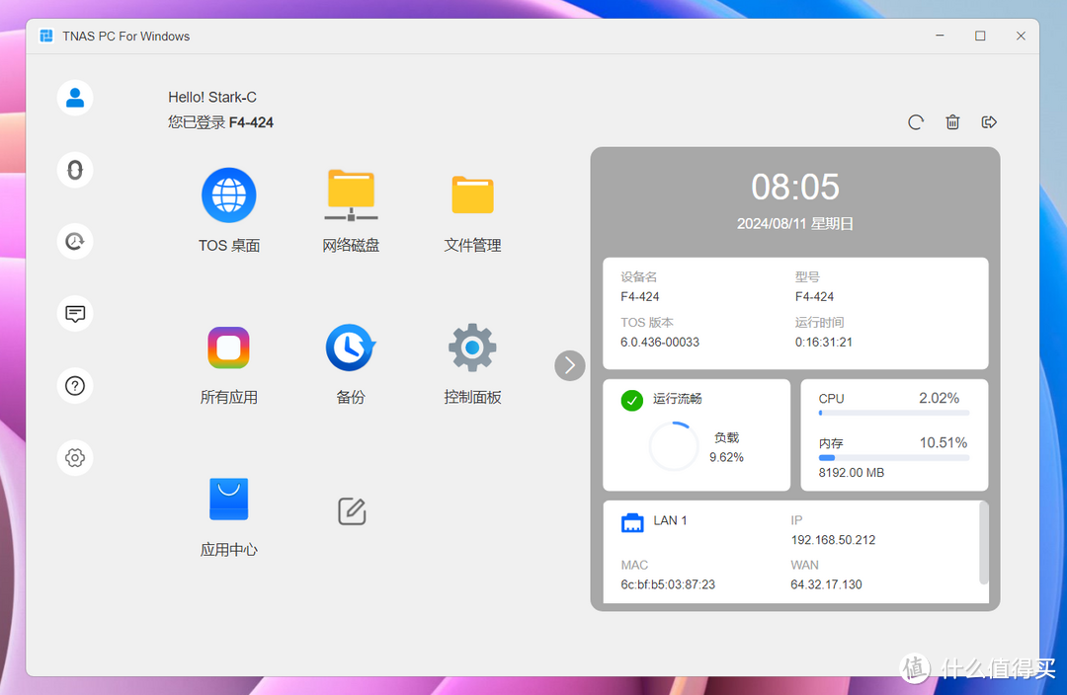The height and width of the screenshot is (695, 1067).
Task: Click the memory usage progress bar
Action: 893,458
